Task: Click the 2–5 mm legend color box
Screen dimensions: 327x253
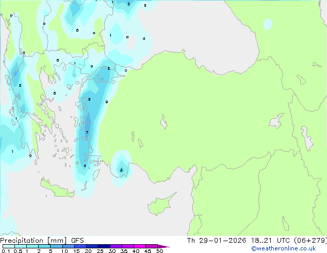Action: tap(44, 246)
